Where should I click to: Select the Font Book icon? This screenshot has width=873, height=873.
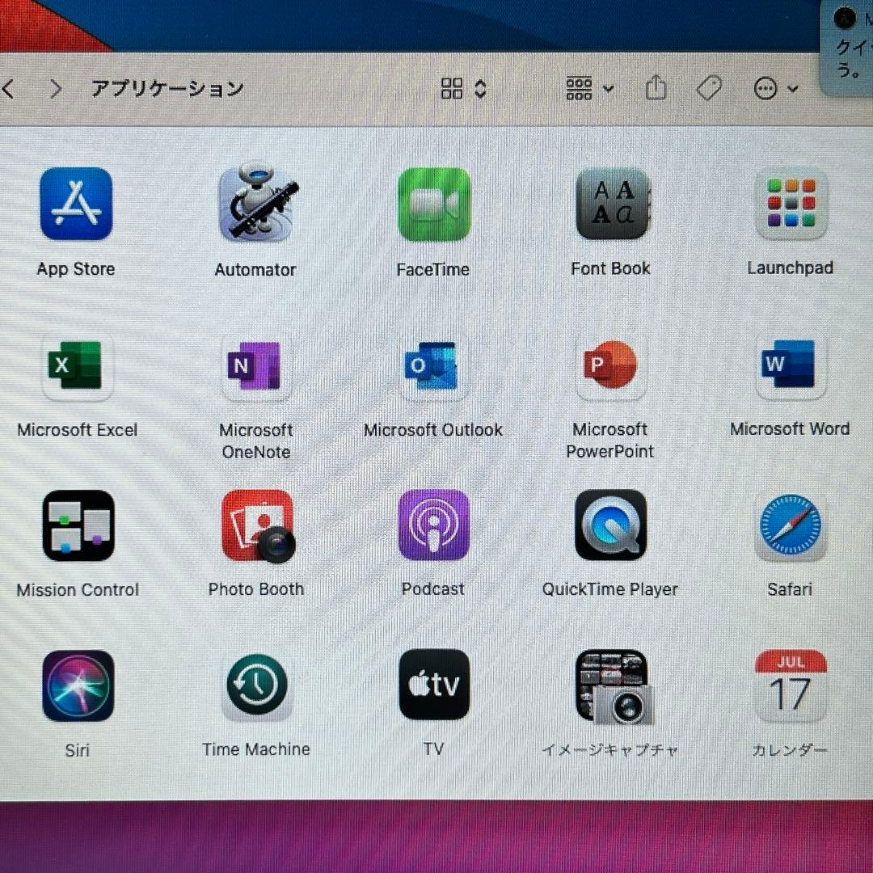point(612,203)
